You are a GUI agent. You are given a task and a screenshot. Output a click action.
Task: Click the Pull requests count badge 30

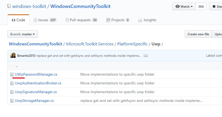(95, 20)
